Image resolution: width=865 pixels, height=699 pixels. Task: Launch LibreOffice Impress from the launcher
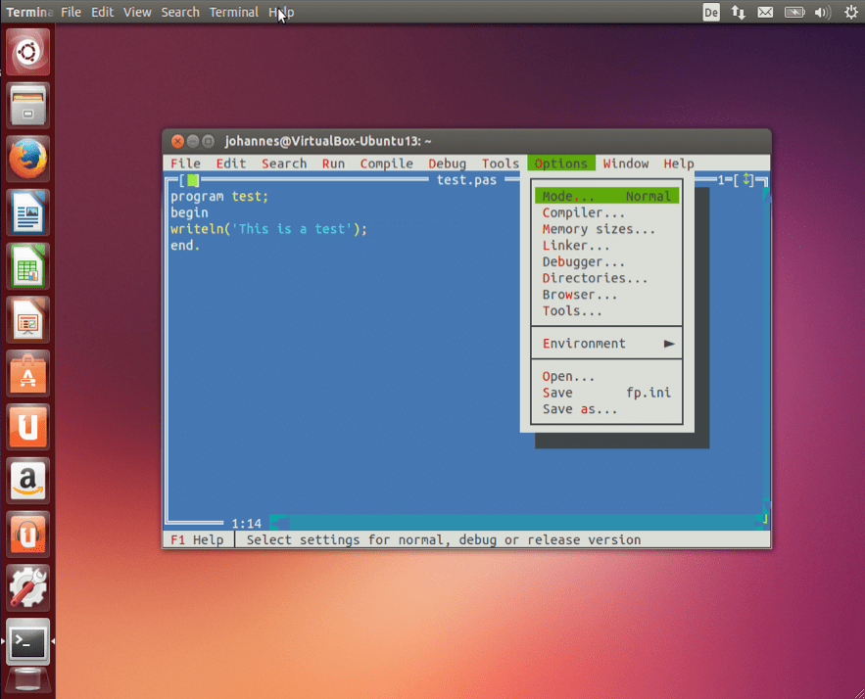click(27, 320)
